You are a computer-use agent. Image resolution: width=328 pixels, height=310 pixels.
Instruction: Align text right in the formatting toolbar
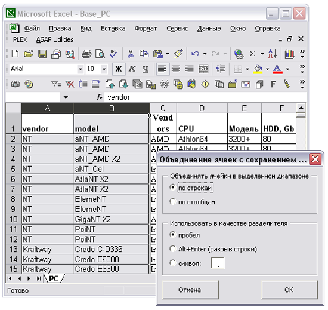tap(189, 69)
